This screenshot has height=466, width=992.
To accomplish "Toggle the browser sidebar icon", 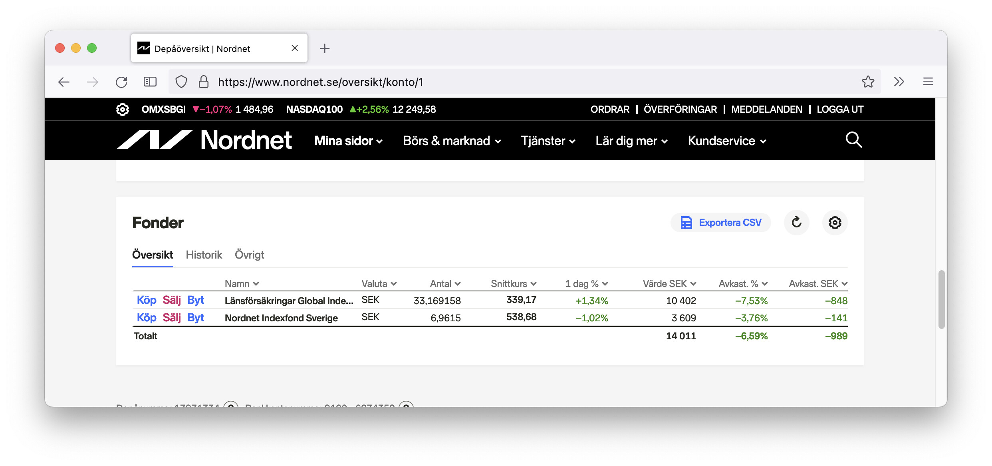I will 150,82.
